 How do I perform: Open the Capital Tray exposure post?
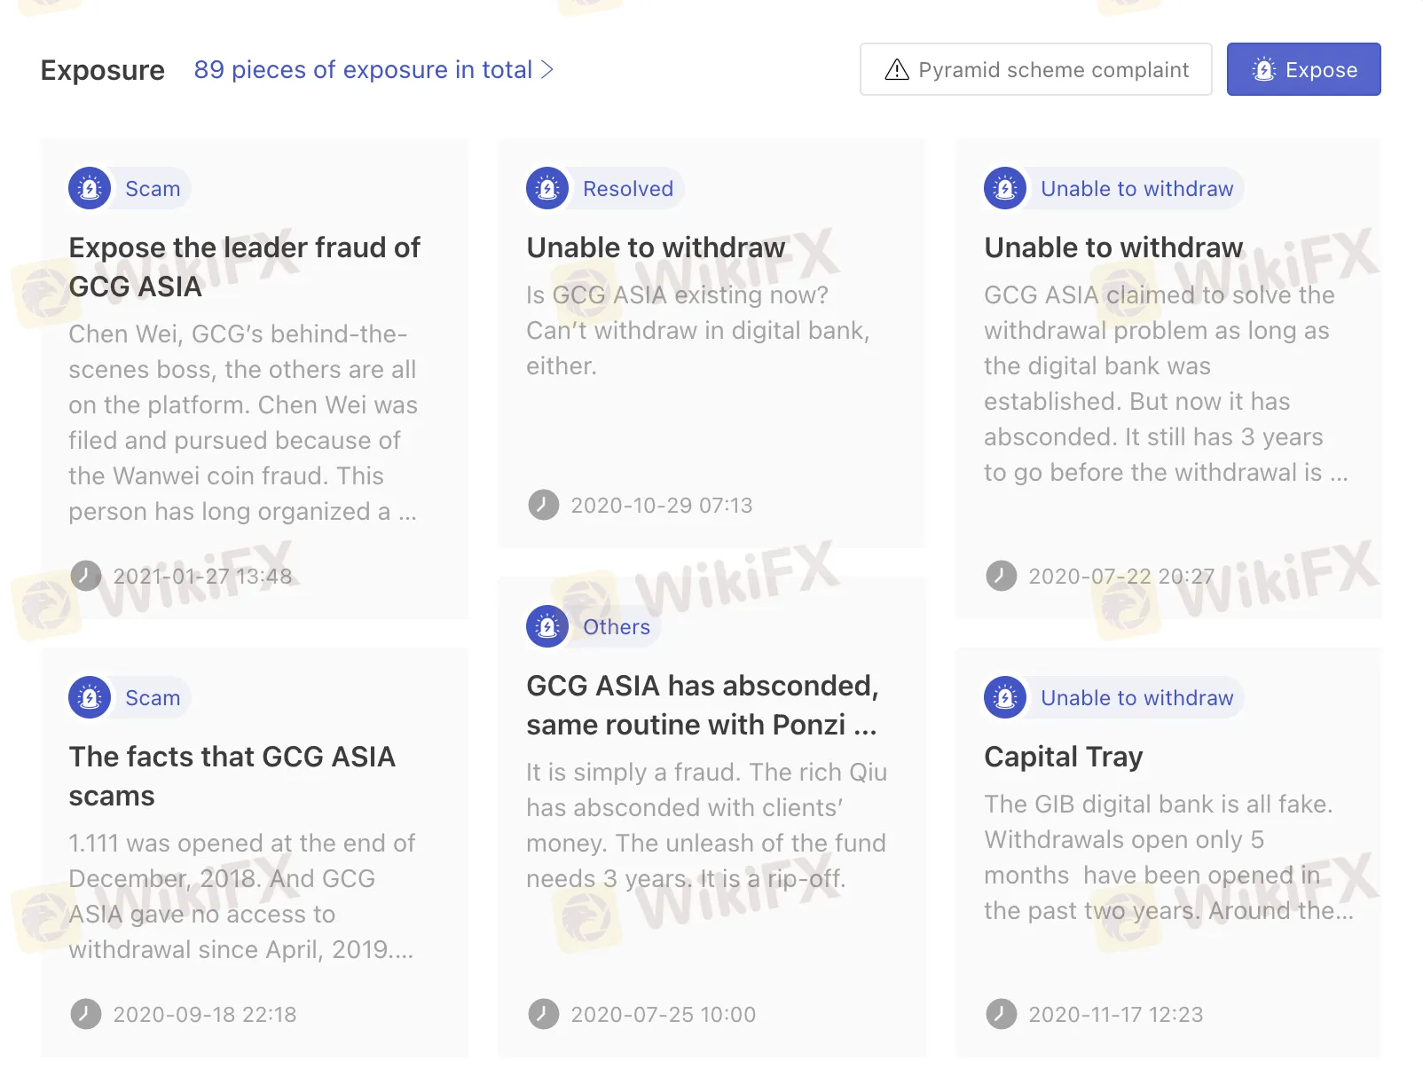tap(1063, 756)
